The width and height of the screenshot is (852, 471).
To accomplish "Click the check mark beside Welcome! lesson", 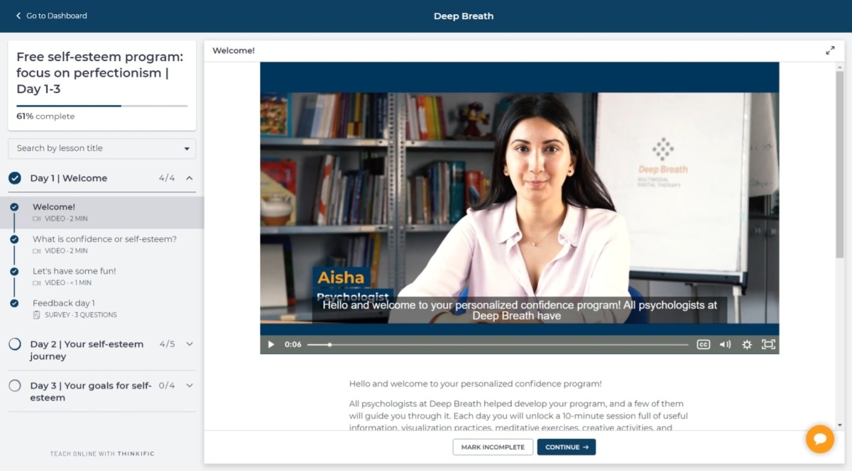I will click(14, 207).
